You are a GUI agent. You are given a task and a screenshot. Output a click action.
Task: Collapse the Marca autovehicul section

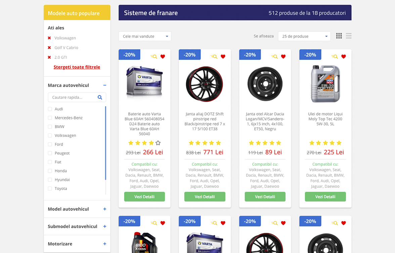105,85
